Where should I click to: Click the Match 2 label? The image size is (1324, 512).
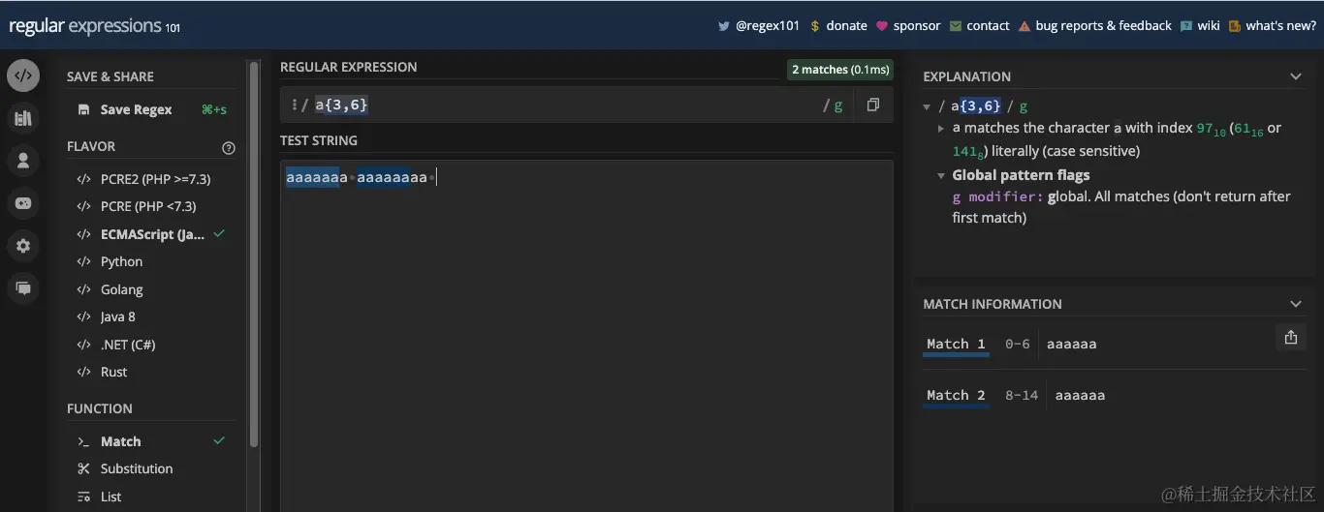pos(956,395)
